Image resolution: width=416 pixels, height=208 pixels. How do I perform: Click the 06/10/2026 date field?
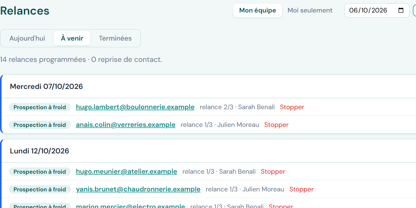[377, 10]
